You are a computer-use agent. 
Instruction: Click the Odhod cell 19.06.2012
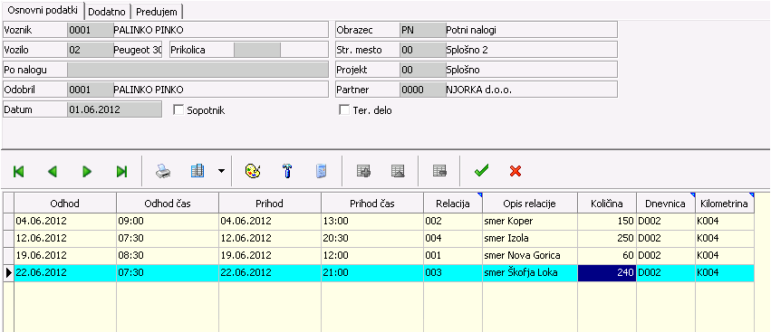coord(65,256)
